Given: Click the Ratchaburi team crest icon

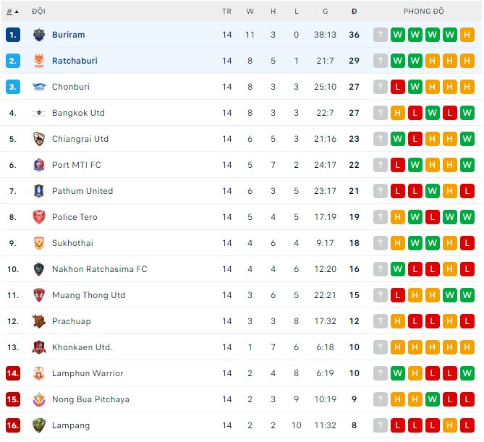Looking at the screenshot, I should pos(39,61).
